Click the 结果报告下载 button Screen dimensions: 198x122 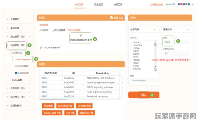pos(86,113)
